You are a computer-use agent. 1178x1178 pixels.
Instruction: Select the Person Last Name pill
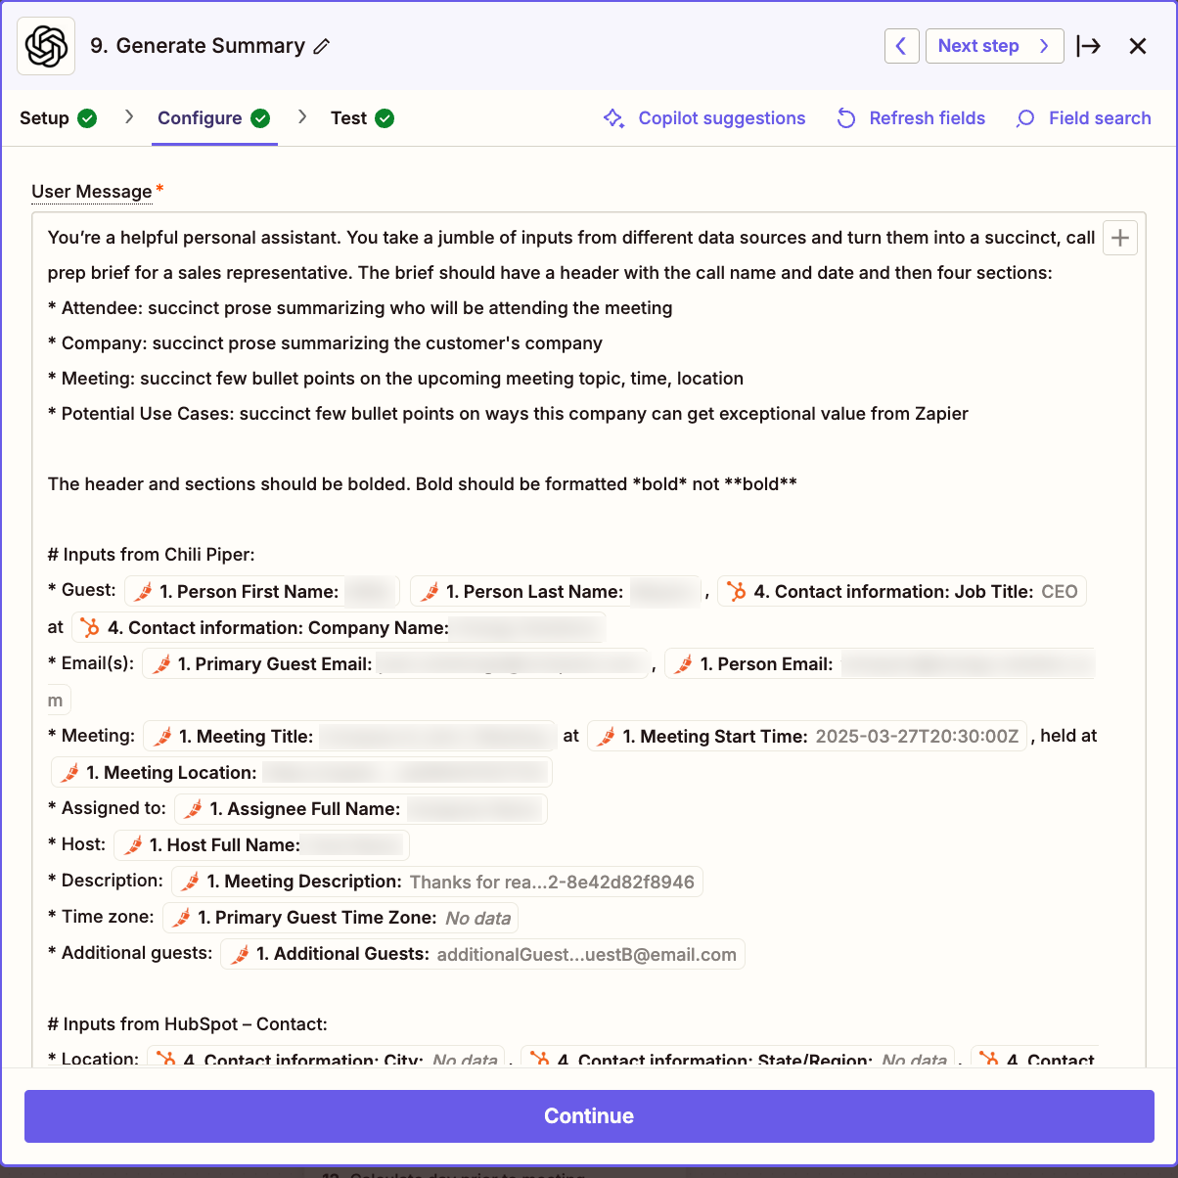(x=556, y=591)
